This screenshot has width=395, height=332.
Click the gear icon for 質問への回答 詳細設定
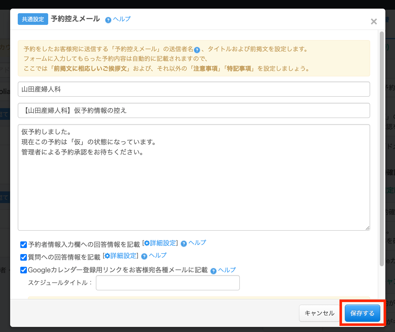pos(107,256)
